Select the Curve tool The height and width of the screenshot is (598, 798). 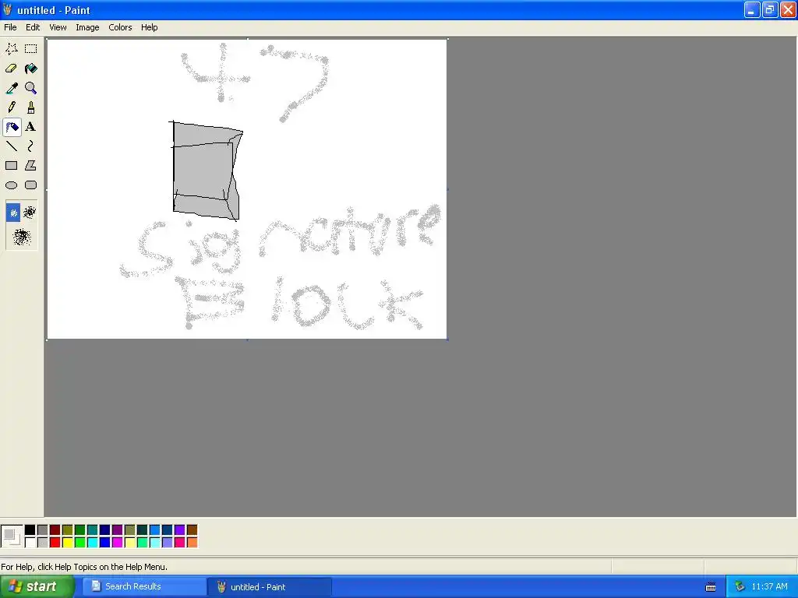tap(30, 146)
